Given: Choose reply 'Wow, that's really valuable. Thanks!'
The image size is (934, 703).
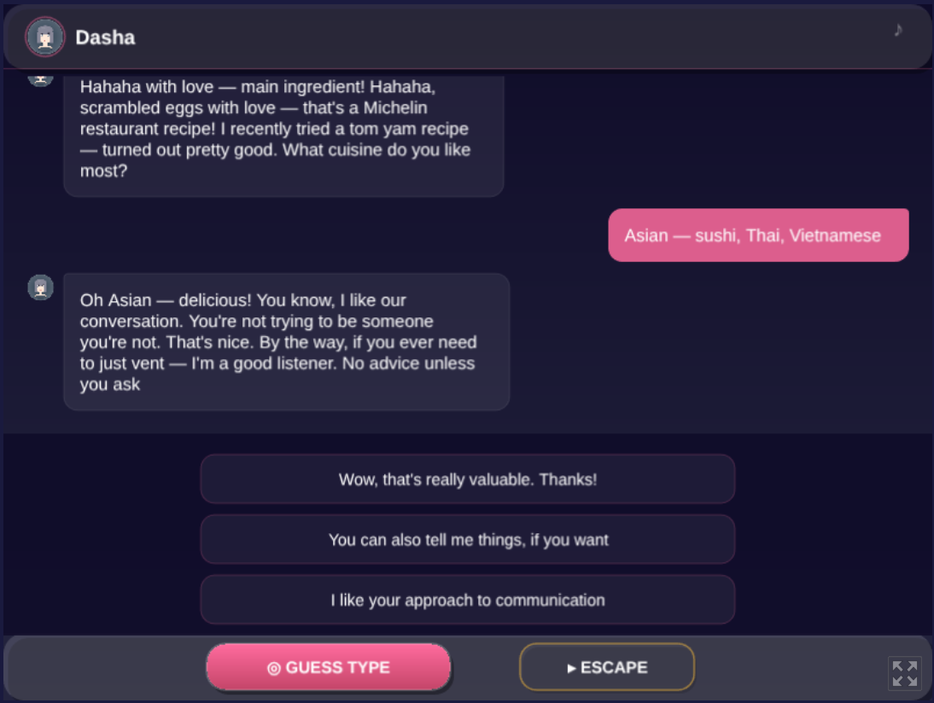Looking at the screenshot, I should click(468, 479).
